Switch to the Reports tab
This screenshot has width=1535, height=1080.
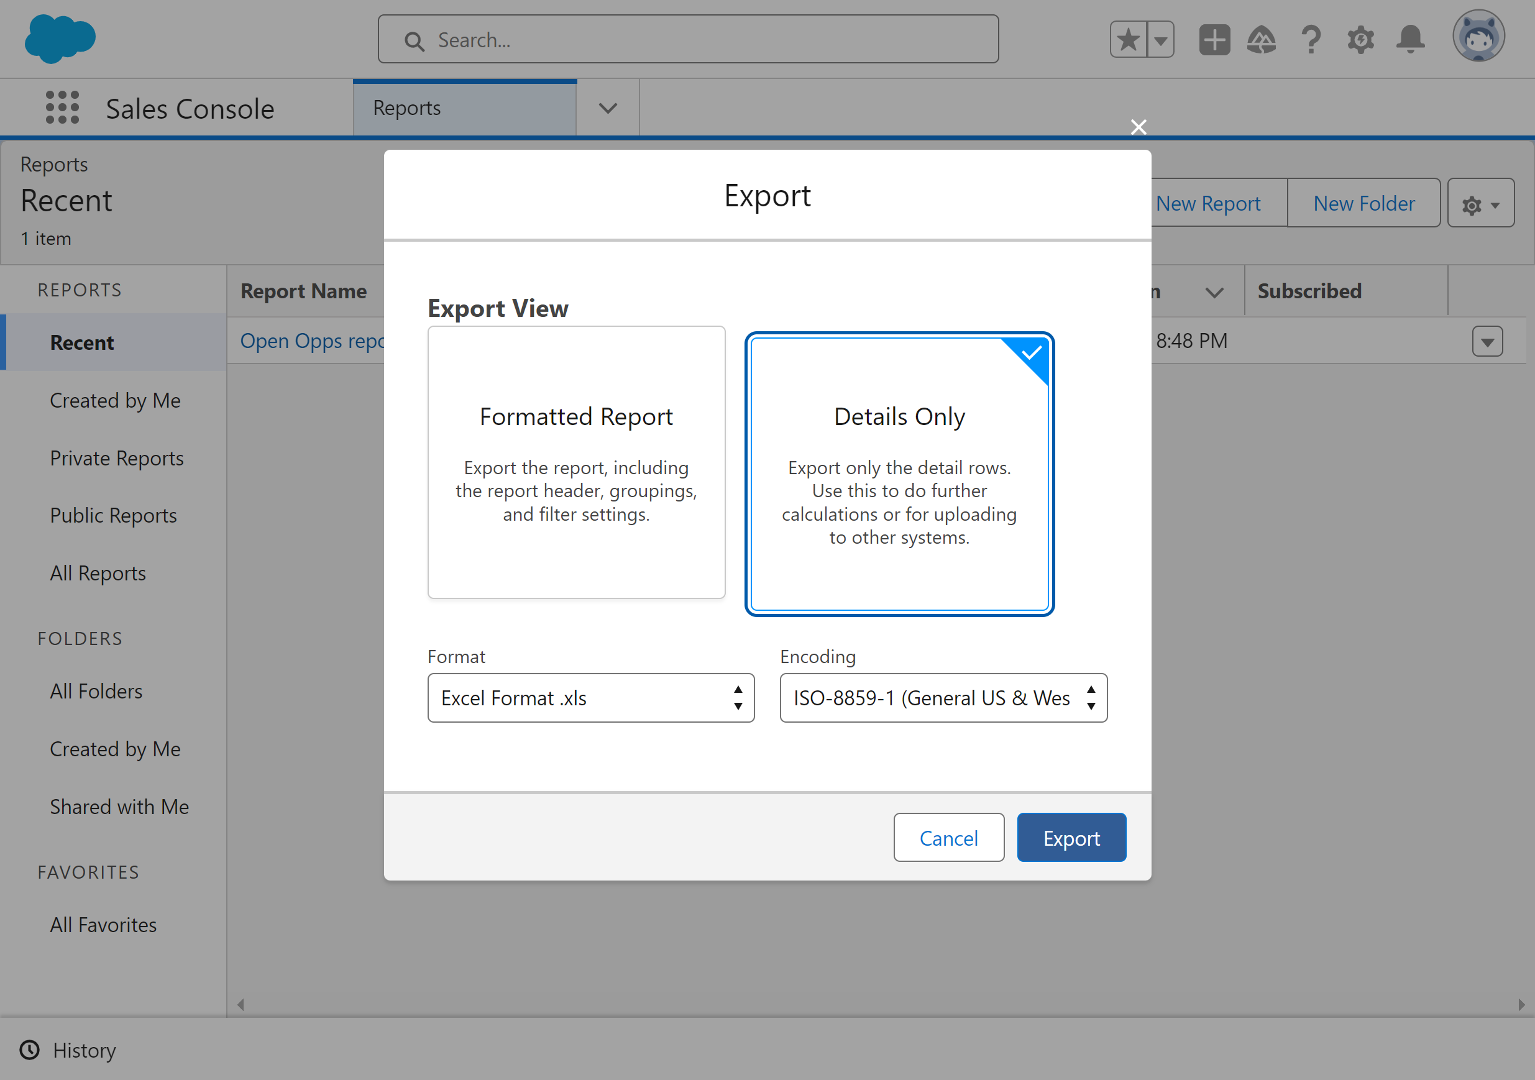(x=465, y=108)
